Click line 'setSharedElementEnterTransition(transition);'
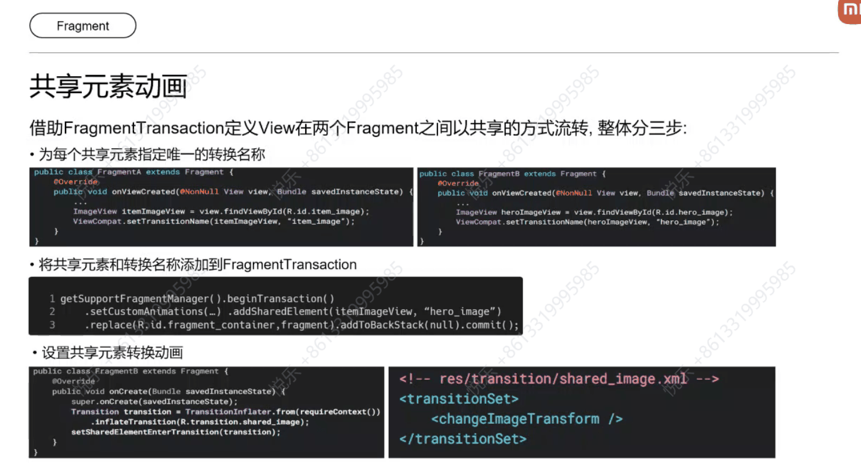The height and width of the screenshot is (470, 861). pyautogui.click(x=175, y=432)
